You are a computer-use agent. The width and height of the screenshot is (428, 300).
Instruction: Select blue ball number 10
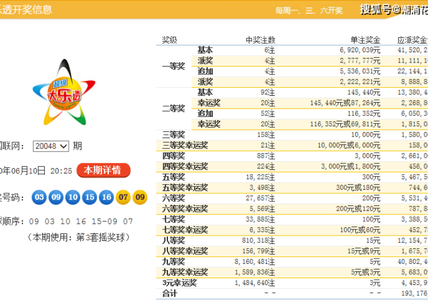73,197
